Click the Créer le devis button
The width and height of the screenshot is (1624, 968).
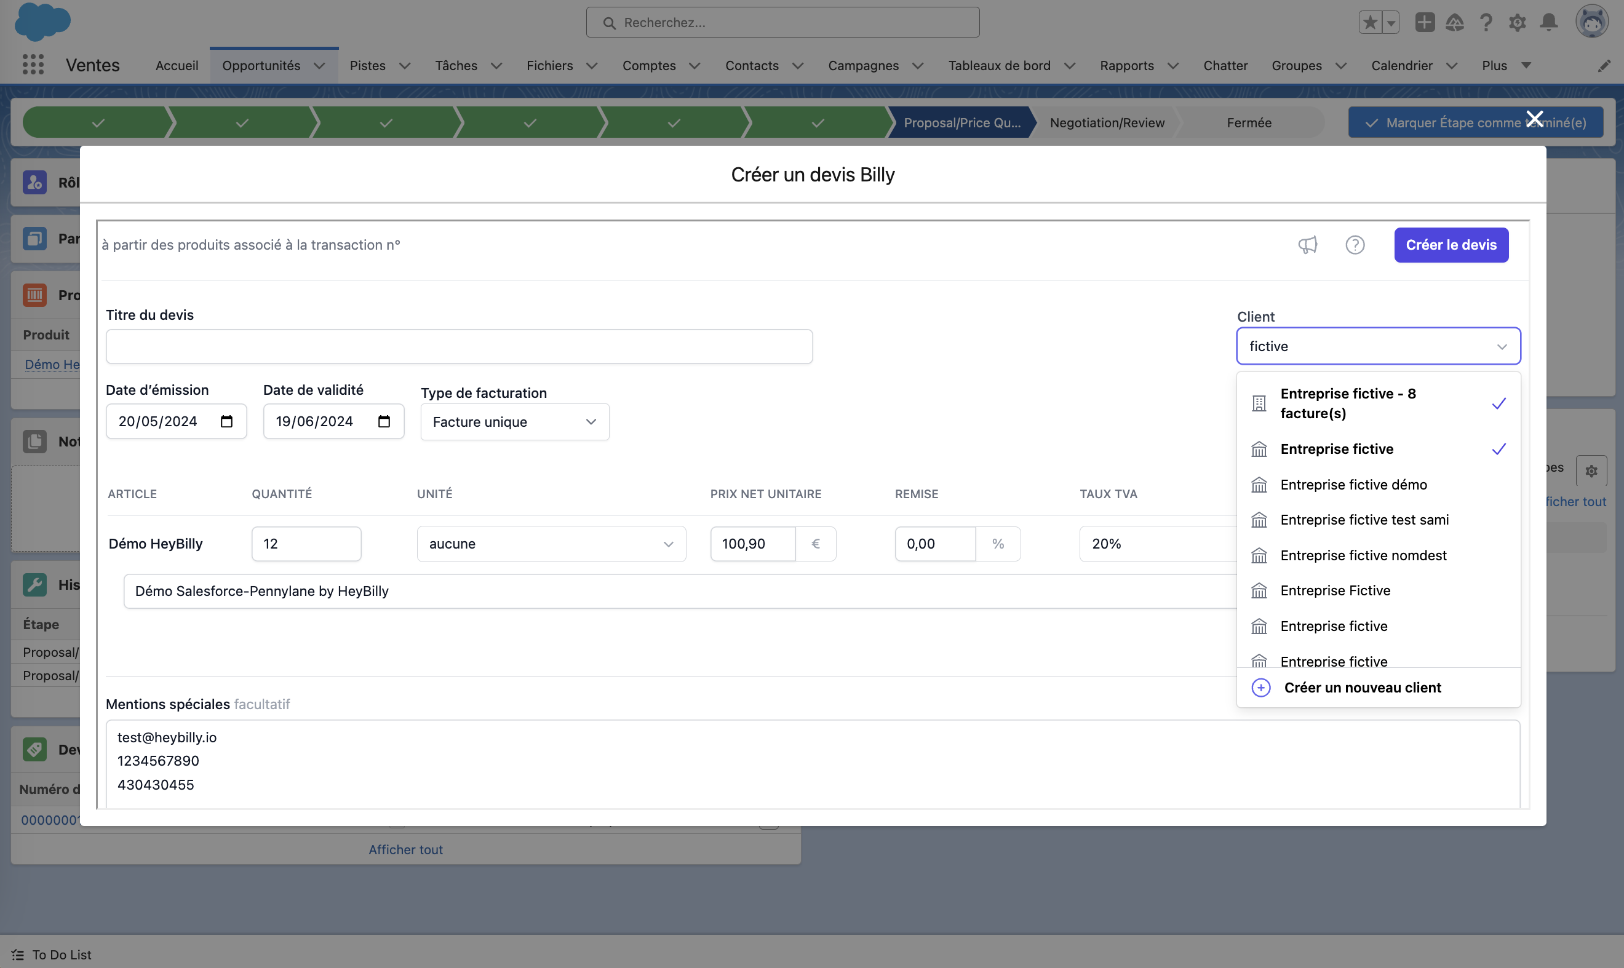click(x=1451, y=245)
